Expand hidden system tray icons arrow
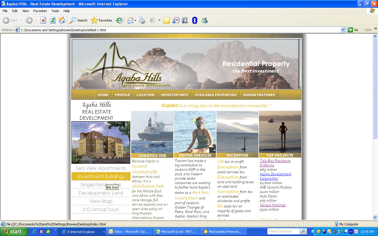This screenshot has height=236, width=378. click(313, 232)
